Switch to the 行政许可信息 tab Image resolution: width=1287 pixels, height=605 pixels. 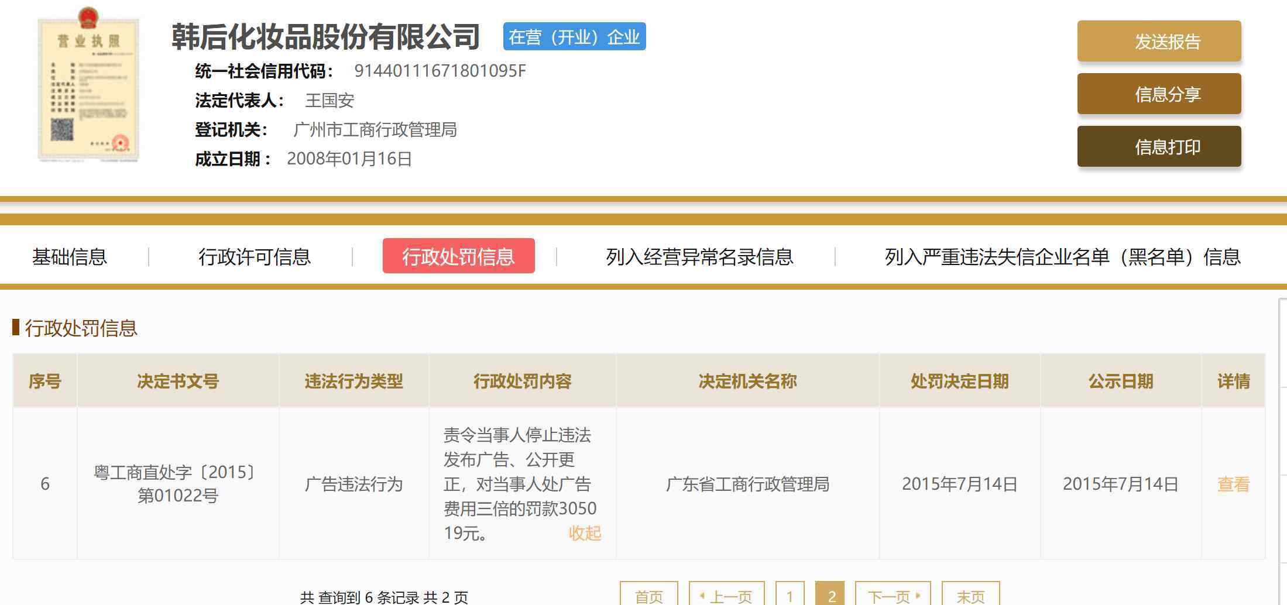click(255, 256)
